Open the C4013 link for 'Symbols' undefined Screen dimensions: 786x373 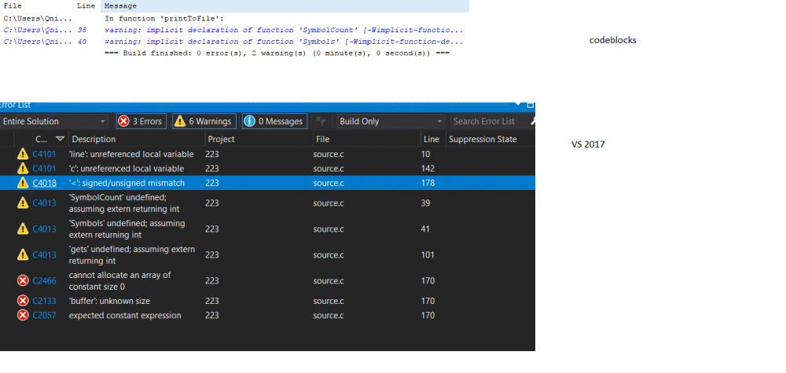[44, 229]
